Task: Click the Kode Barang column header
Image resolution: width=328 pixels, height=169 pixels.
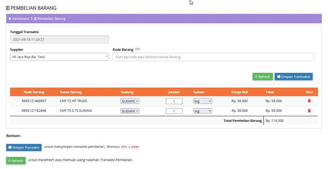Action: coord(34,92)
